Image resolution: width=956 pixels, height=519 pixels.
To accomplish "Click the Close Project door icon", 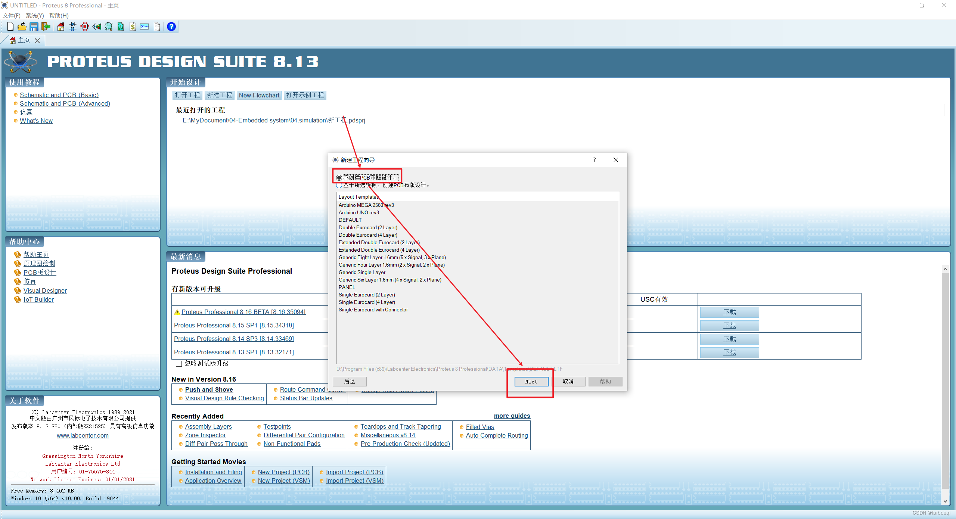I will [46, 27].
